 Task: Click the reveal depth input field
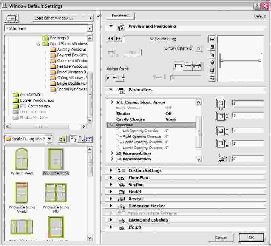248,159
